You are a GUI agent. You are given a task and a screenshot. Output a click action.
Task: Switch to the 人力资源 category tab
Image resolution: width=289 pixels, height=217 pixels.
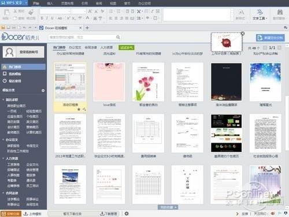pyautogui.click(x=106, y=47)
